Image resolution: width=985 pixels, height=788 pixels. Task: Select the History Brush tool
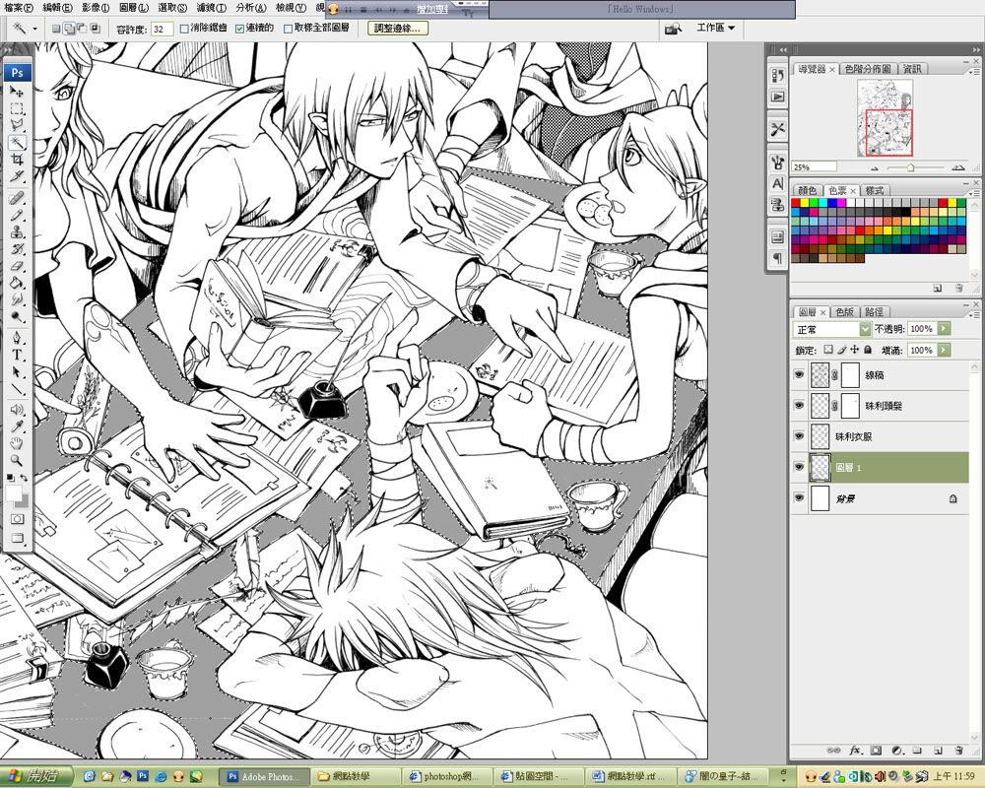17,249
